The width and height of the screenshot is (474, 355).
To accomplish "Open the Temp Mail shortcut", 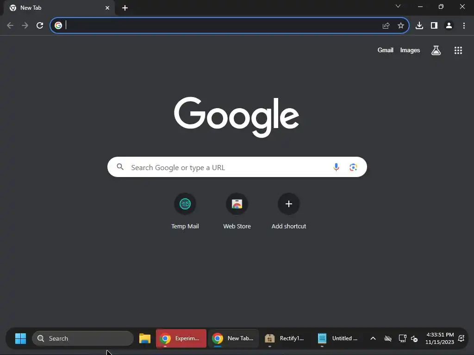I will 185,211.
